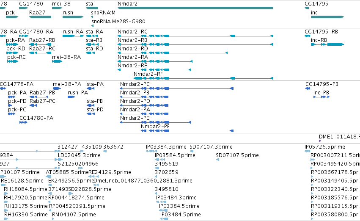This screenshot has width=360, height=221.
Task: Click the mei-38-RA transcript label
Action: [66, 57]
